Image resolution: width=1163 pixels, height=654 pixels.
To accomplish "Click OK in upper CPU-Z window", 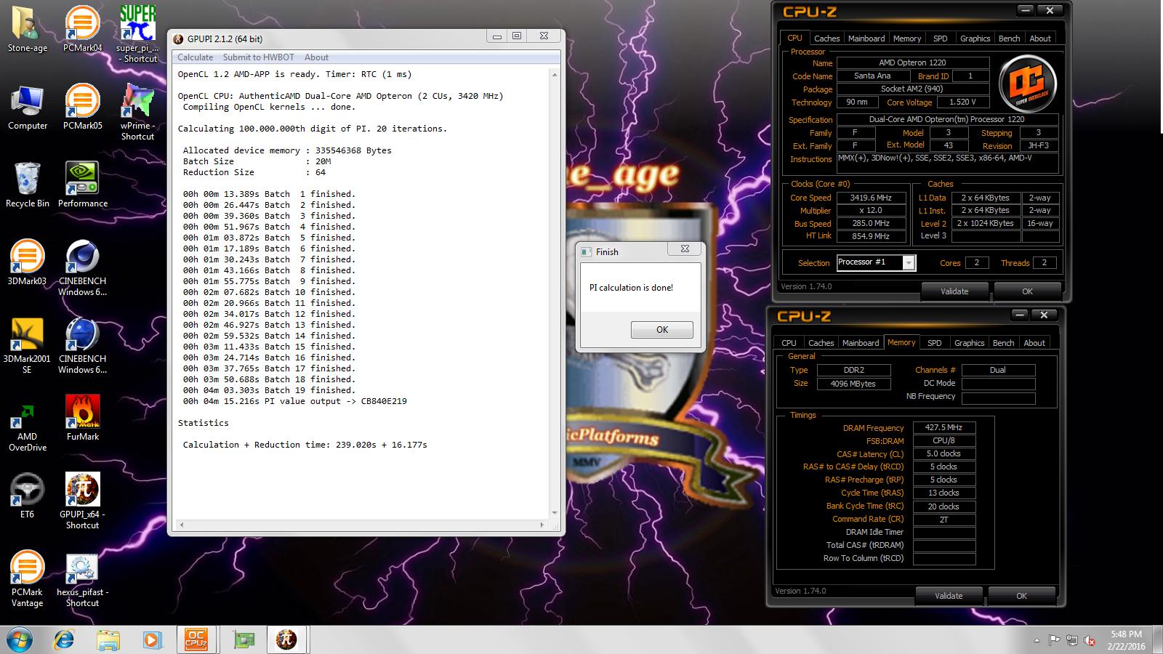I will [1027, 291].
